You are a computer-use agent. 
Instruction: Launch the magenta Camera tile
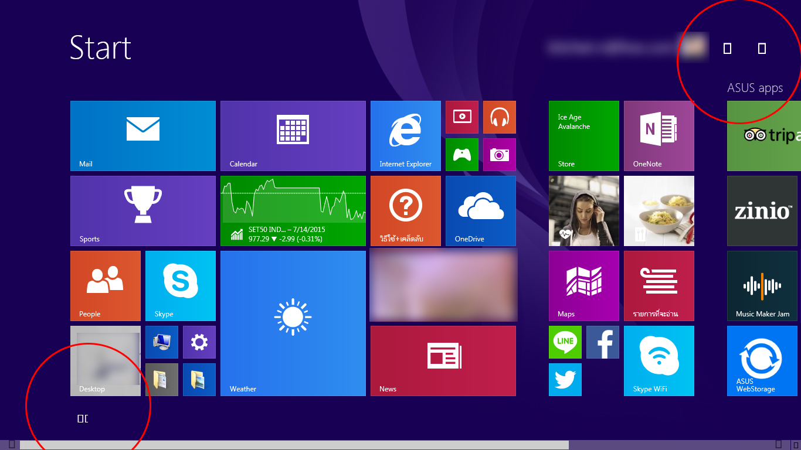[500, 155]
